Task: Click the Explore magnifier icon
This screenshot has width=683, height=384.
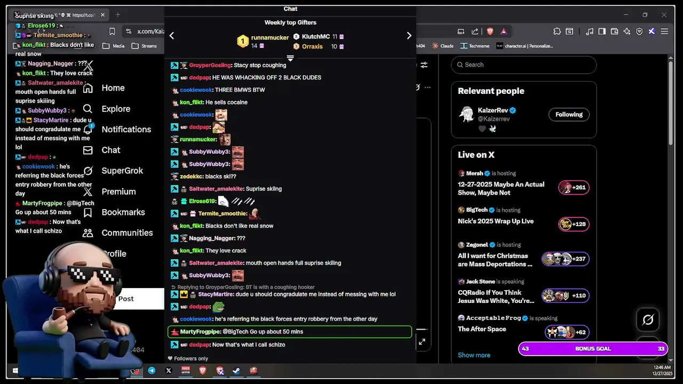Action: click(x=88, y=109)
